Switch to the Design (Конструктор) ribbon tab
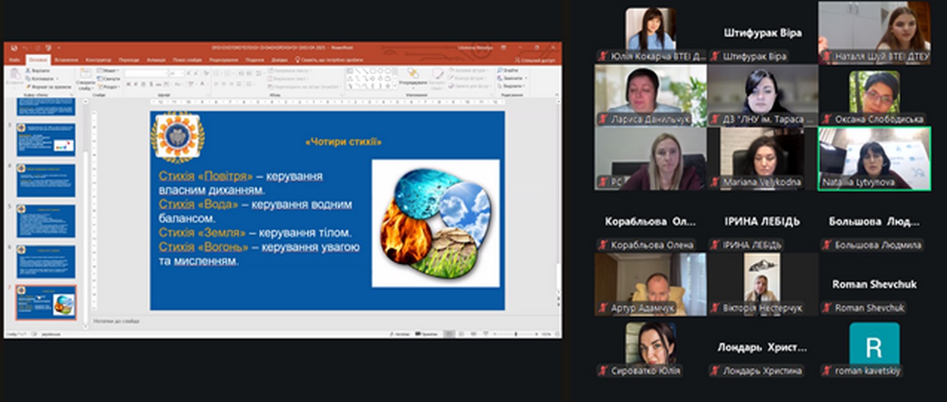Viewport: 947px width, 402px height. tap(98, 60)
